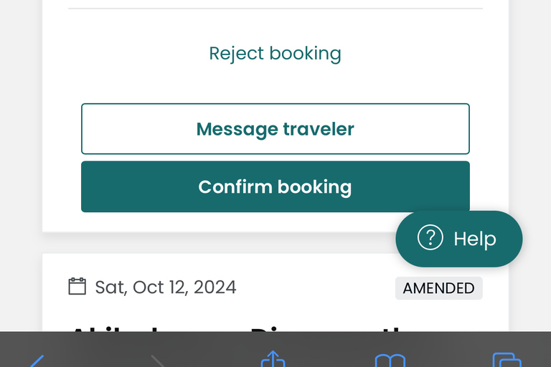Screen dimensions: 551x367
Task: Open the Safari share sheet icon
Action: (x=273, y=359)
